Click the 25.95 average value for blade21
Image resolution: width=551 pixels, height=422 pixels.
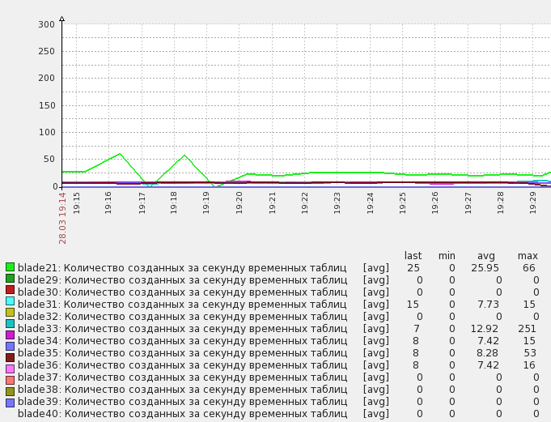coord(485,268)
